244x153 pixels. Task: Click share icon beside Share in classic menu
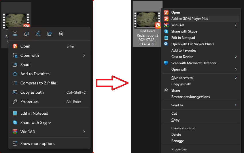click(x=166, y=90)
